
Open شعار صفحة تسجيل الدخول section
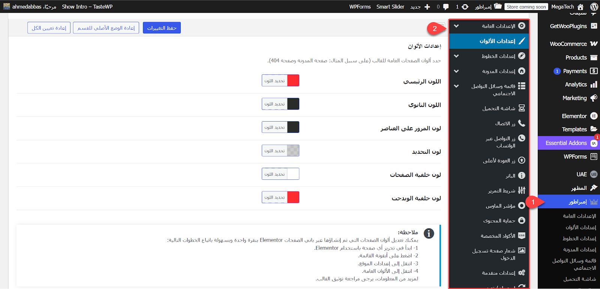click(x=489, y=254)
